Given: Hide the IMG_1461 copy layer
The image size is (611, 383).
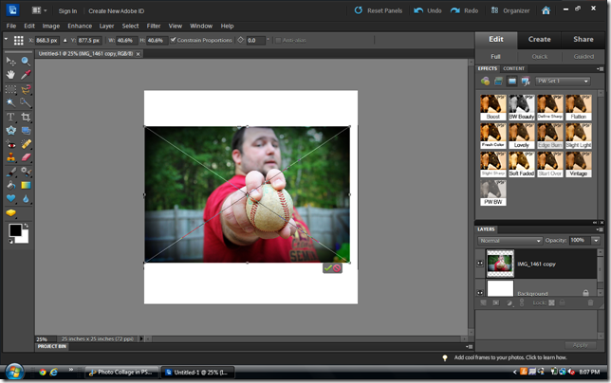Looking at the screenshot, I should (480, 263).
